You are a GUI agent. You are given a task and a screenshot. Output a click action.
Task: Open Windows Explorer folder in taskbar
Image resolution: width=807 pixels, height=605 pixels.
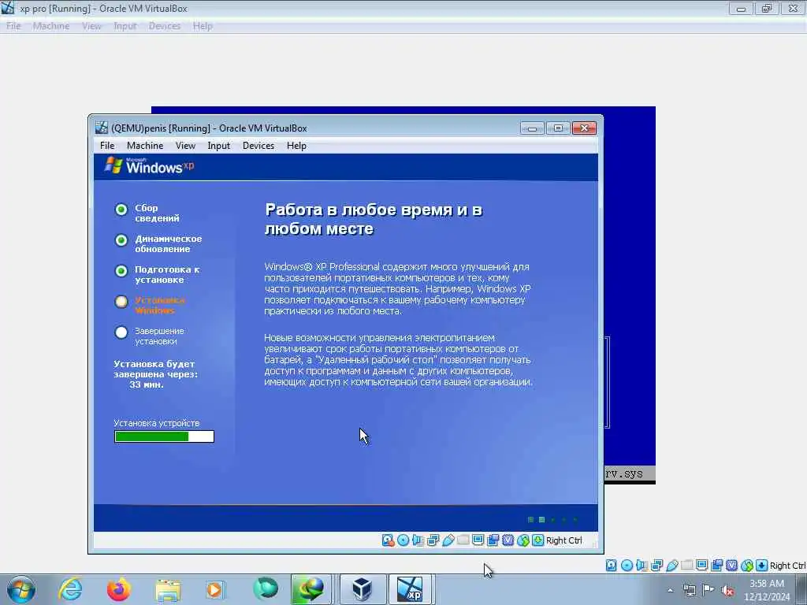pyautogui.click(x=168, y=589)
